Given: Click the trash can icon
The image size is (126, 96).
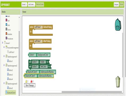Looking at the screenshot, I should coord(118,82).
